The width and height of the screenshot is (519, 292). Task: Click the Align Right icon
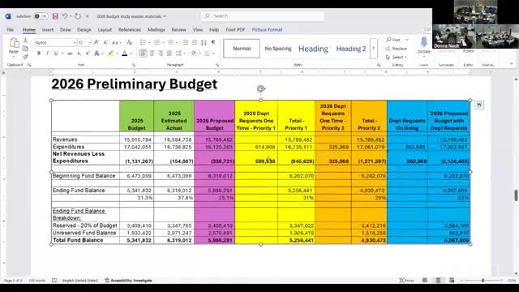pos(161,54)
